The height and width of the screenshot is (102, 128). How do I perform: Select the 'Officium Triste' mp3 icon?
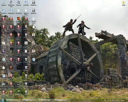tap(18, 53)
